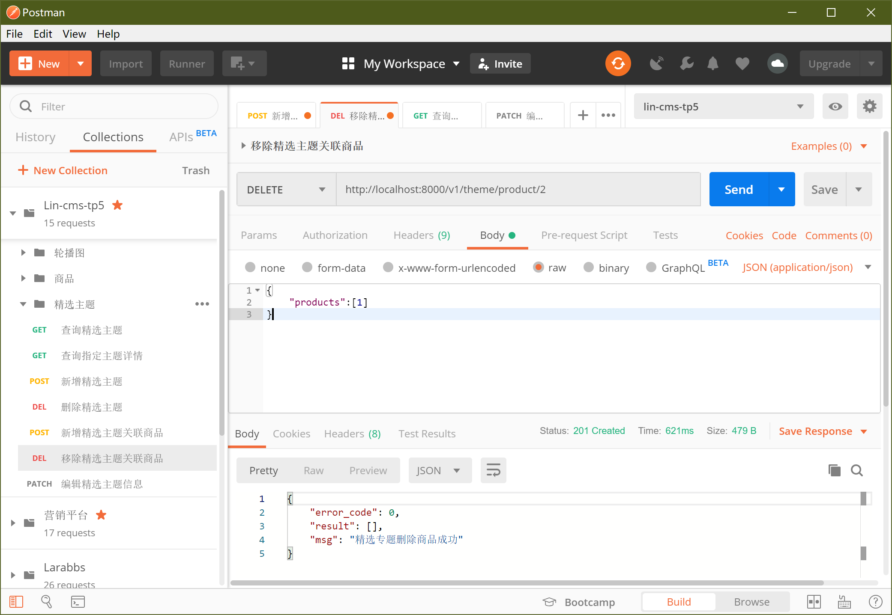Click the Send button
This screenshot has width=892, height=615.
pyautogui.click(x=739, y=189)
